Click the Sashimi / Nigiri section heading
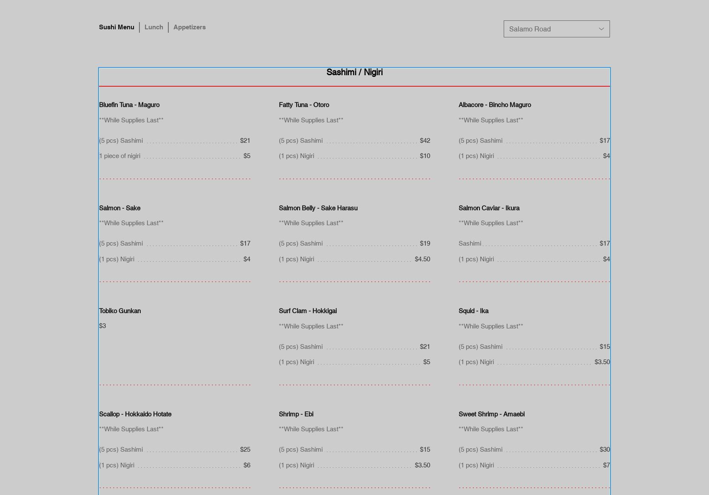 click(354, 72)
